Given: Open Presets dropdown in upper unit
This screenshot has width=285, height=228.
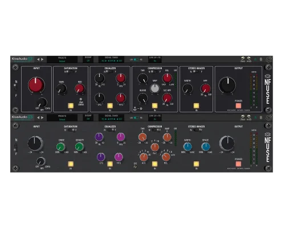Looking at the screenshot, I should coord(62,59).
